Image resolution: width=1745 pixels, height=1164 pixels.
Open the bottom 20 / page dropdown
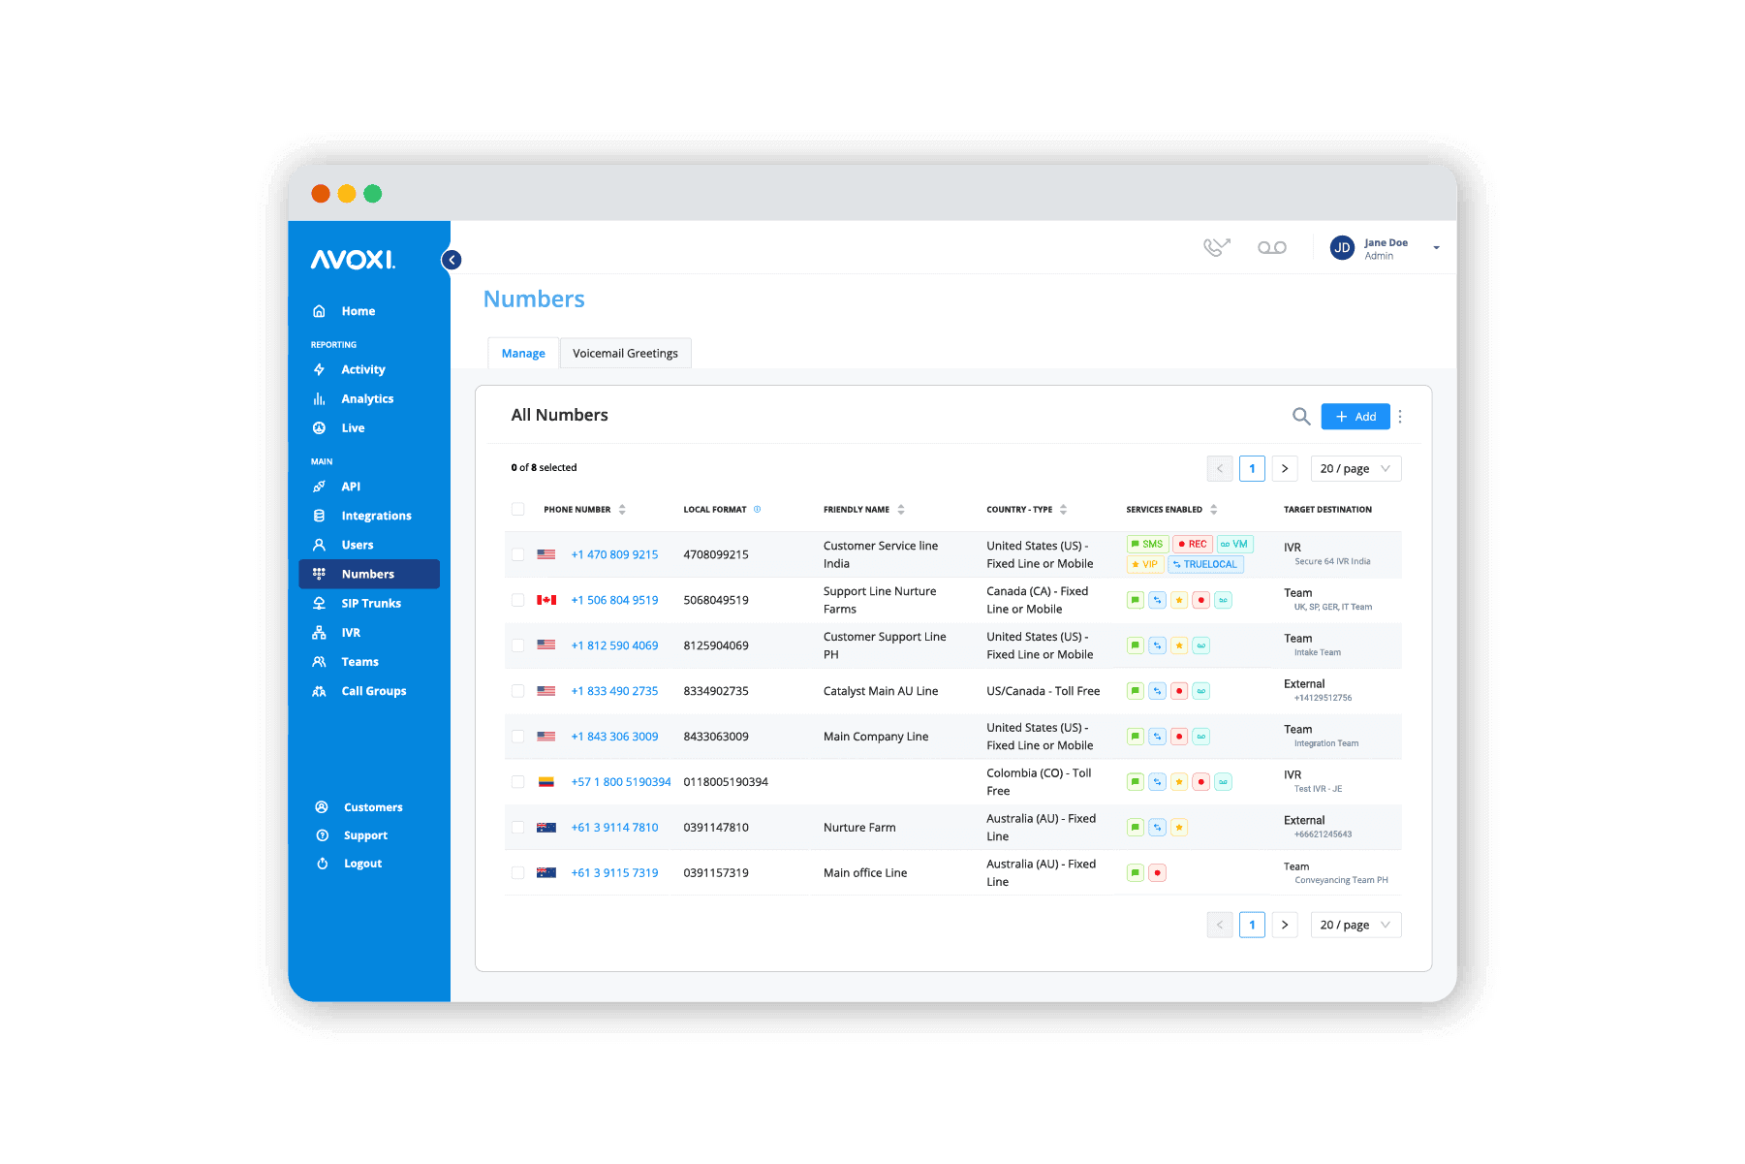click(1355, 926)
